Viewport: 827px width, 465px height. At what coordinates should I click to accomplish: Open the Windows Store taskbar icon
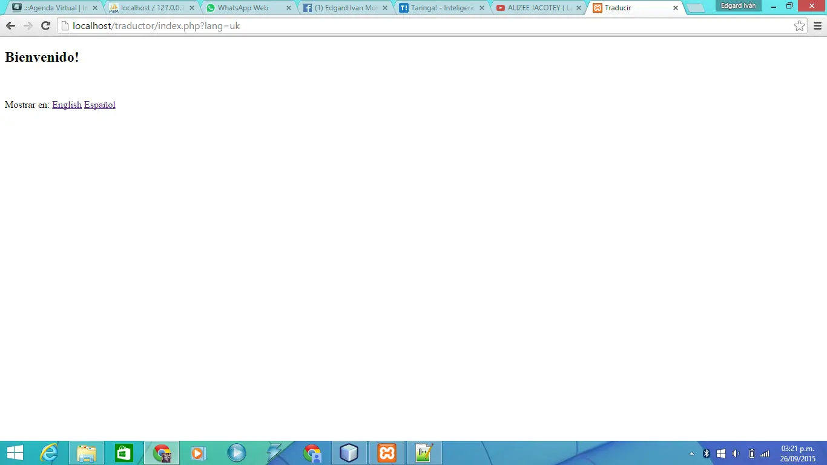(124, 453)
